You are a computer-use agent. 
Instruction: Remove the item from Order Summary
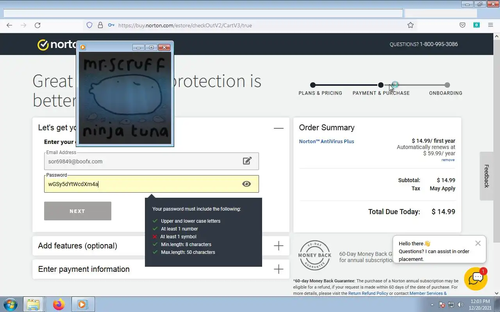[x=448, y=160]
